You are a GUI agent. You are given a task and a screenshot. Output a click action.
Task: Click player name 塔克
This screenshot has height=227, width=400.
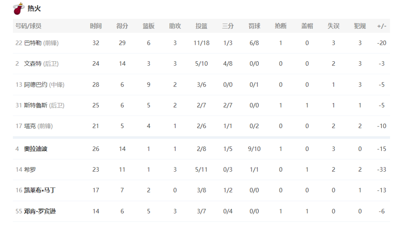[30, 126]
